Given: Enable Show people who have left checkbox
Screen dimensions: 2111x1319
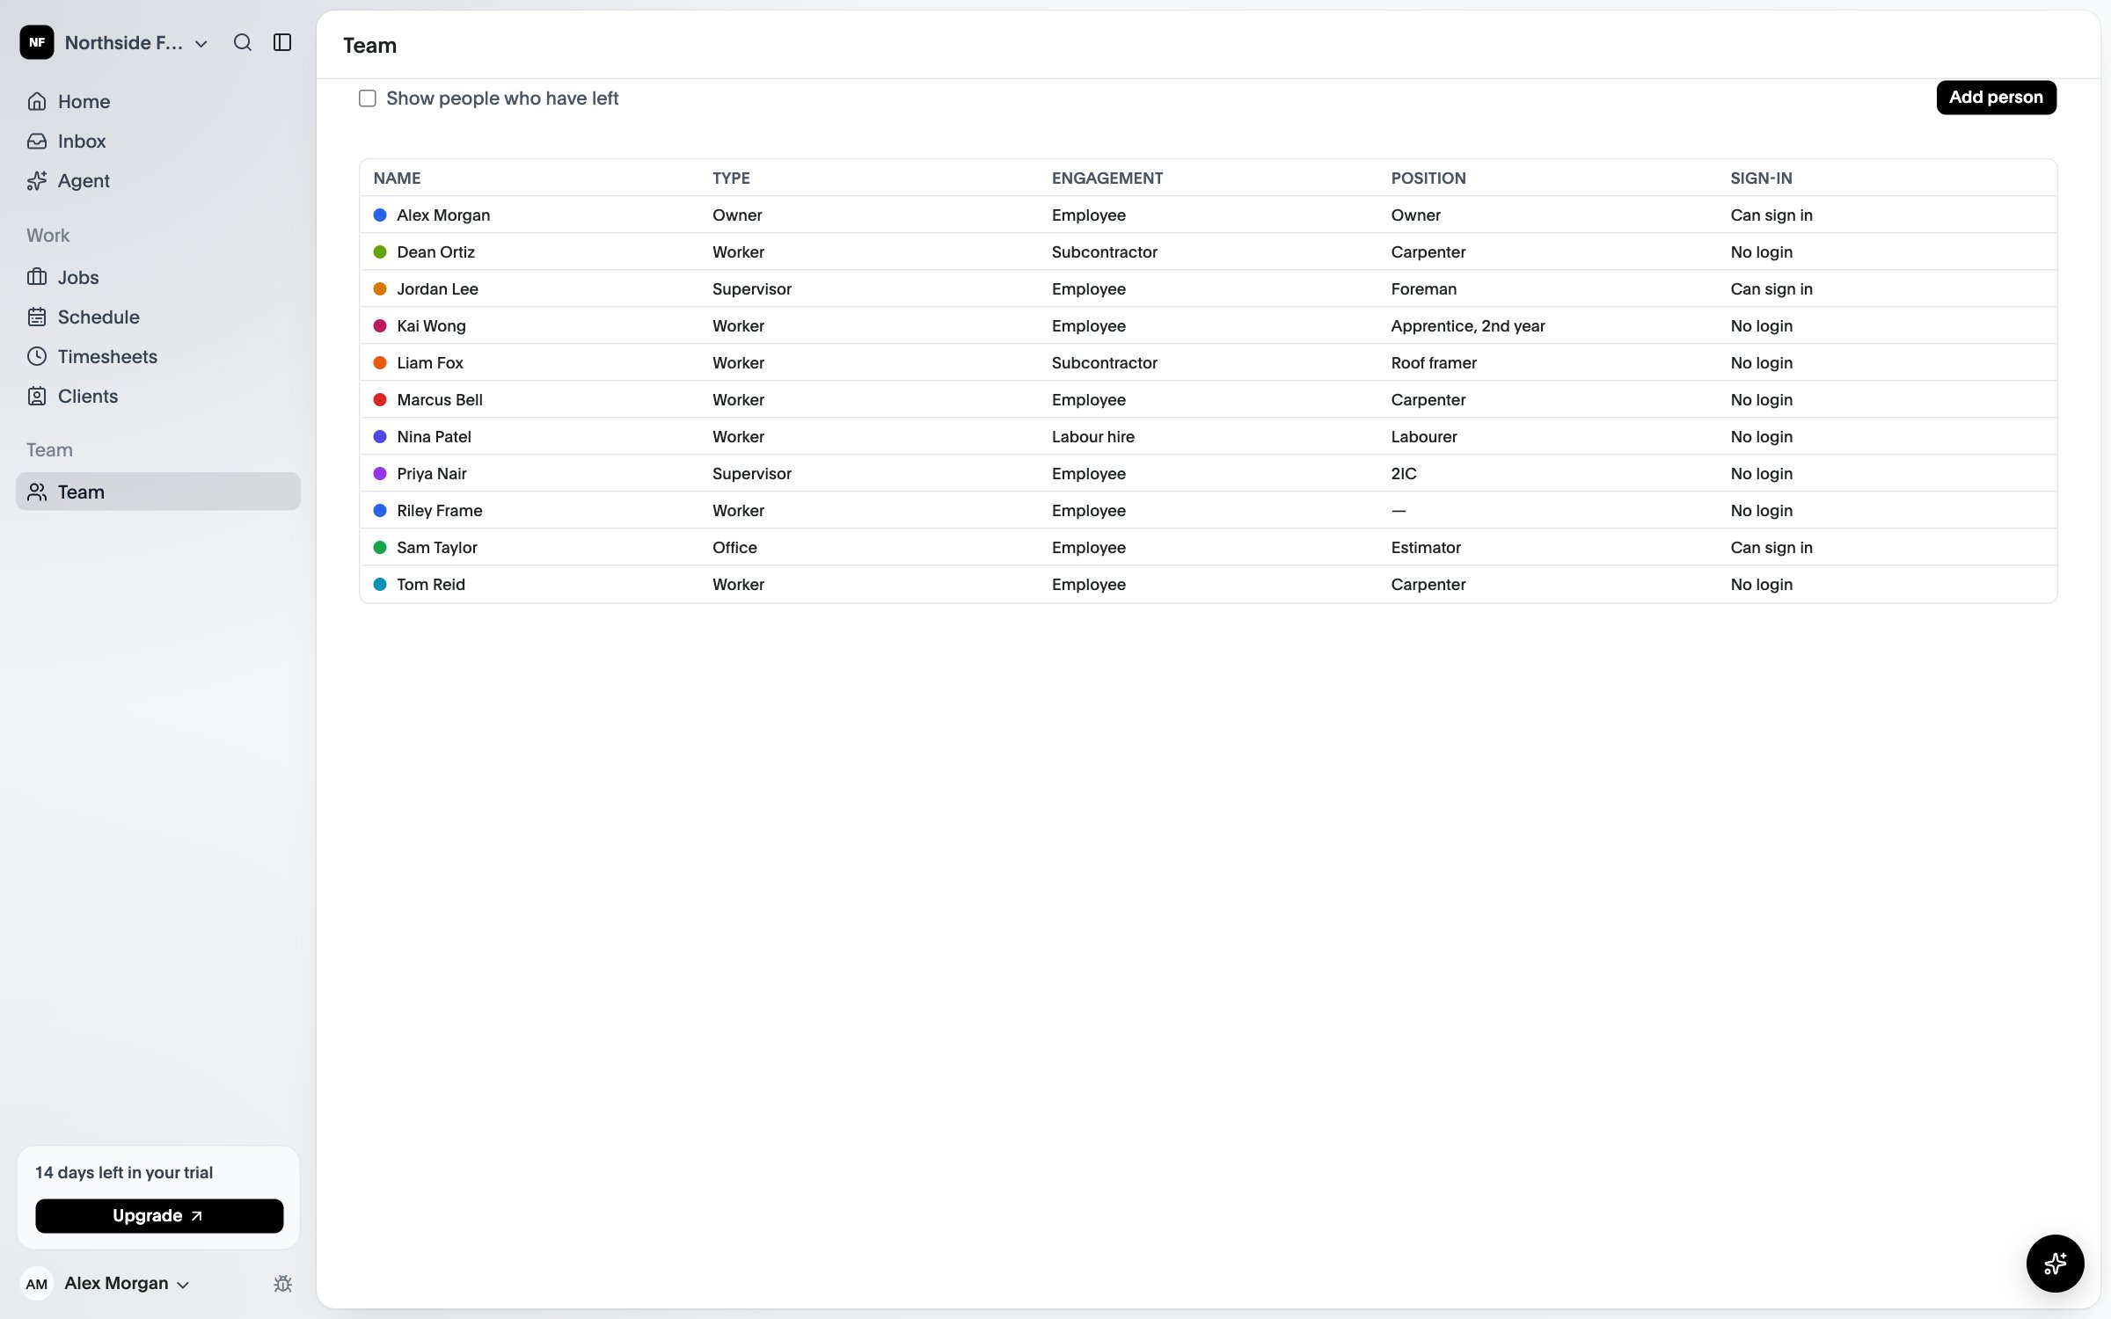Looking at the screenshot, I should pos(368,98).
